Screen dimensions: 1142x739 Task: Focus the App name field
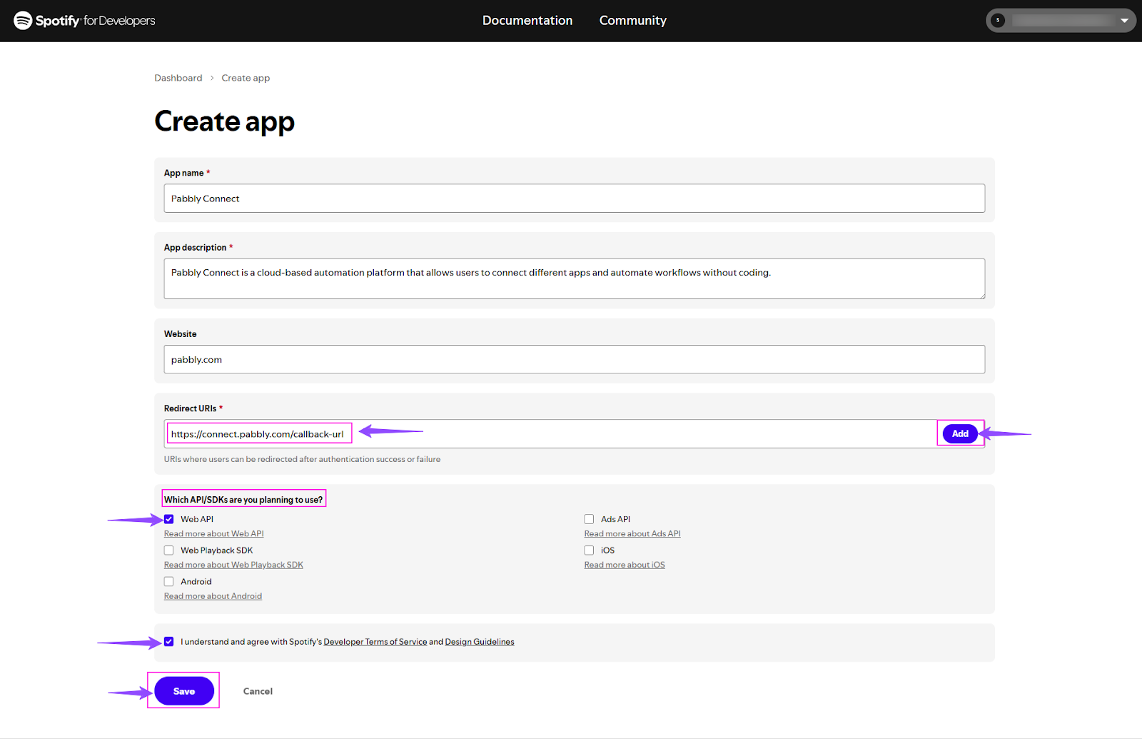(575, 198)
